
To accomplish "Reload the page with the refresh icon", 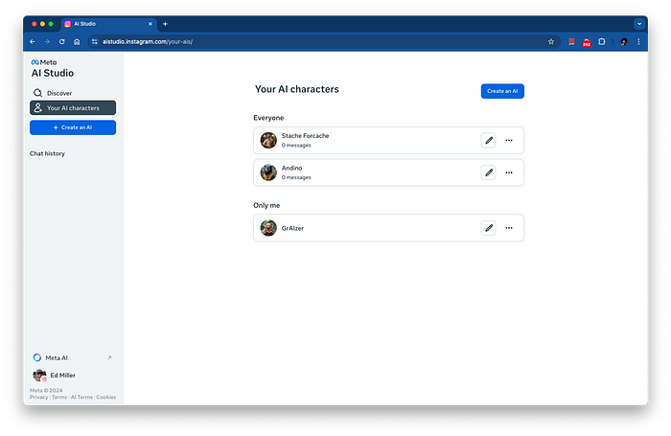I will [62, 41].
